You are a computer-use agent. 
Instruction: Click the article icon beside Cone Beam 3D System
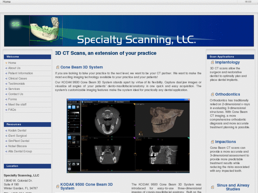[57, 67]
